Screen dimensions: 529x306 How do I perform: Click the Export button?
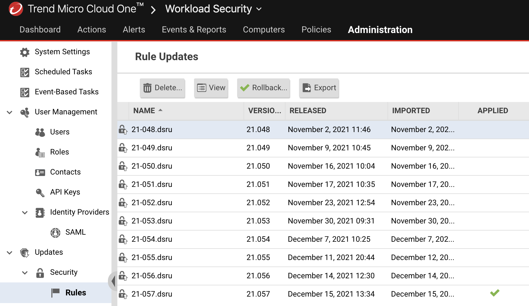(x=319, y=88)
